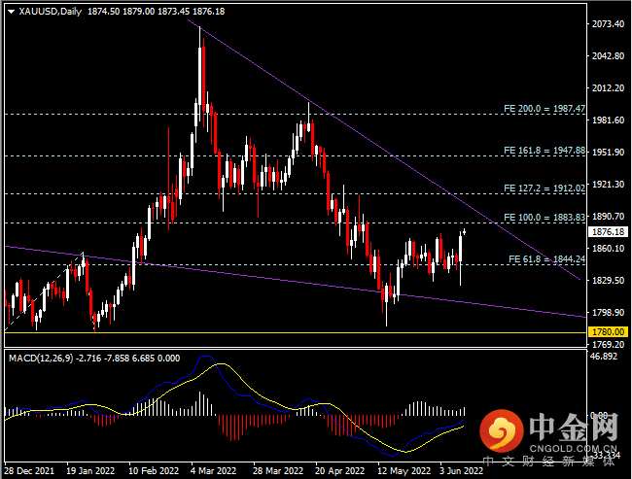Click the current price tag 1876.18
632x479 pixels.
tap(609, 232)
